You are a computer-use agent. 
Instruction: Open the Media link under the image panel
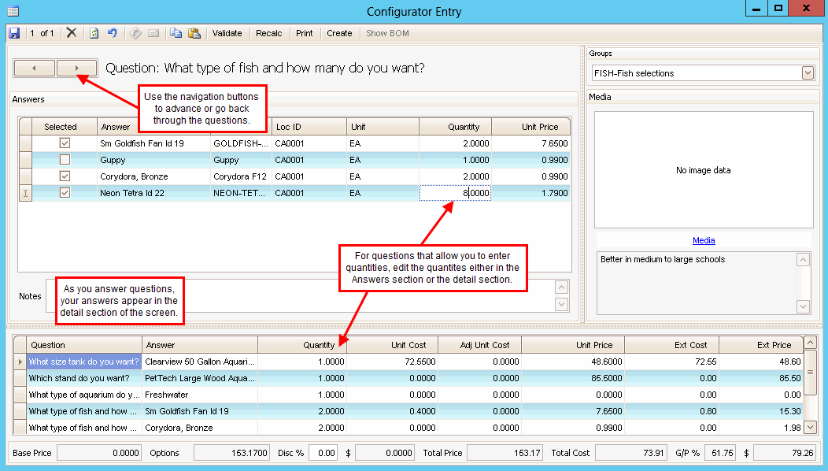(704, 240)
